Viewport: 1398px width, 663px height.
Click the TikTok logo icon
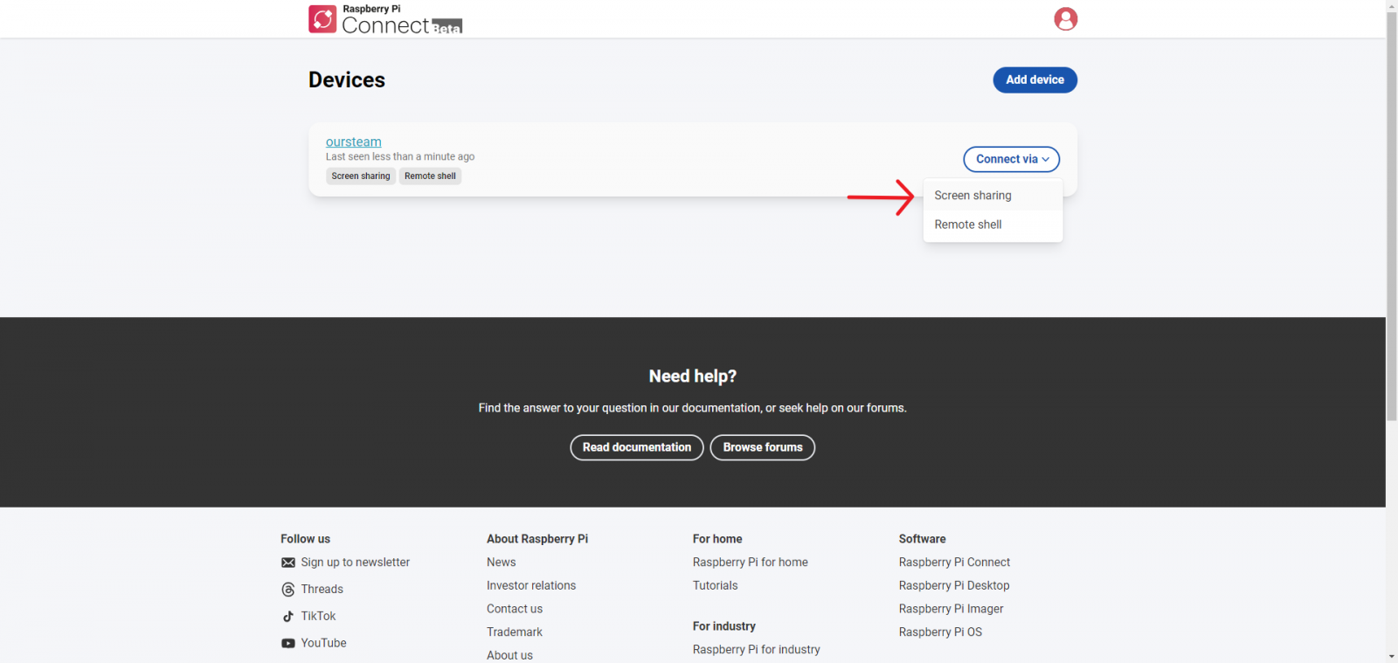(288, 617)
